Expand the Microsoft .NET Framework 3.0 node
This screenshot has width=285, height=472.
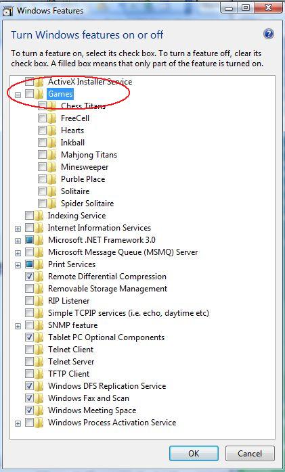click(x=18, y=241)
